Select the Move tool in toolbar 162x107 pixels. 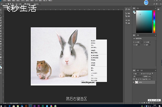pyautogui.click(x=1, y=10)
